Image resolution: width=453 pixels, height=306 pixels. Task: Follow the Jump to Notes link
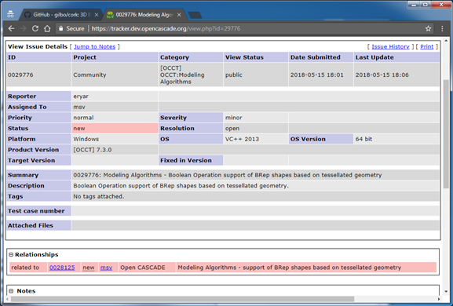pos(94,47)
